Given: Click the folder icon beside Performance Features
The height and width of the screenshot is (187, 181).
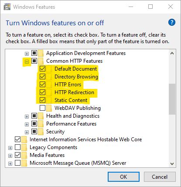Looking at the screenshot, I should pos(41,124).
